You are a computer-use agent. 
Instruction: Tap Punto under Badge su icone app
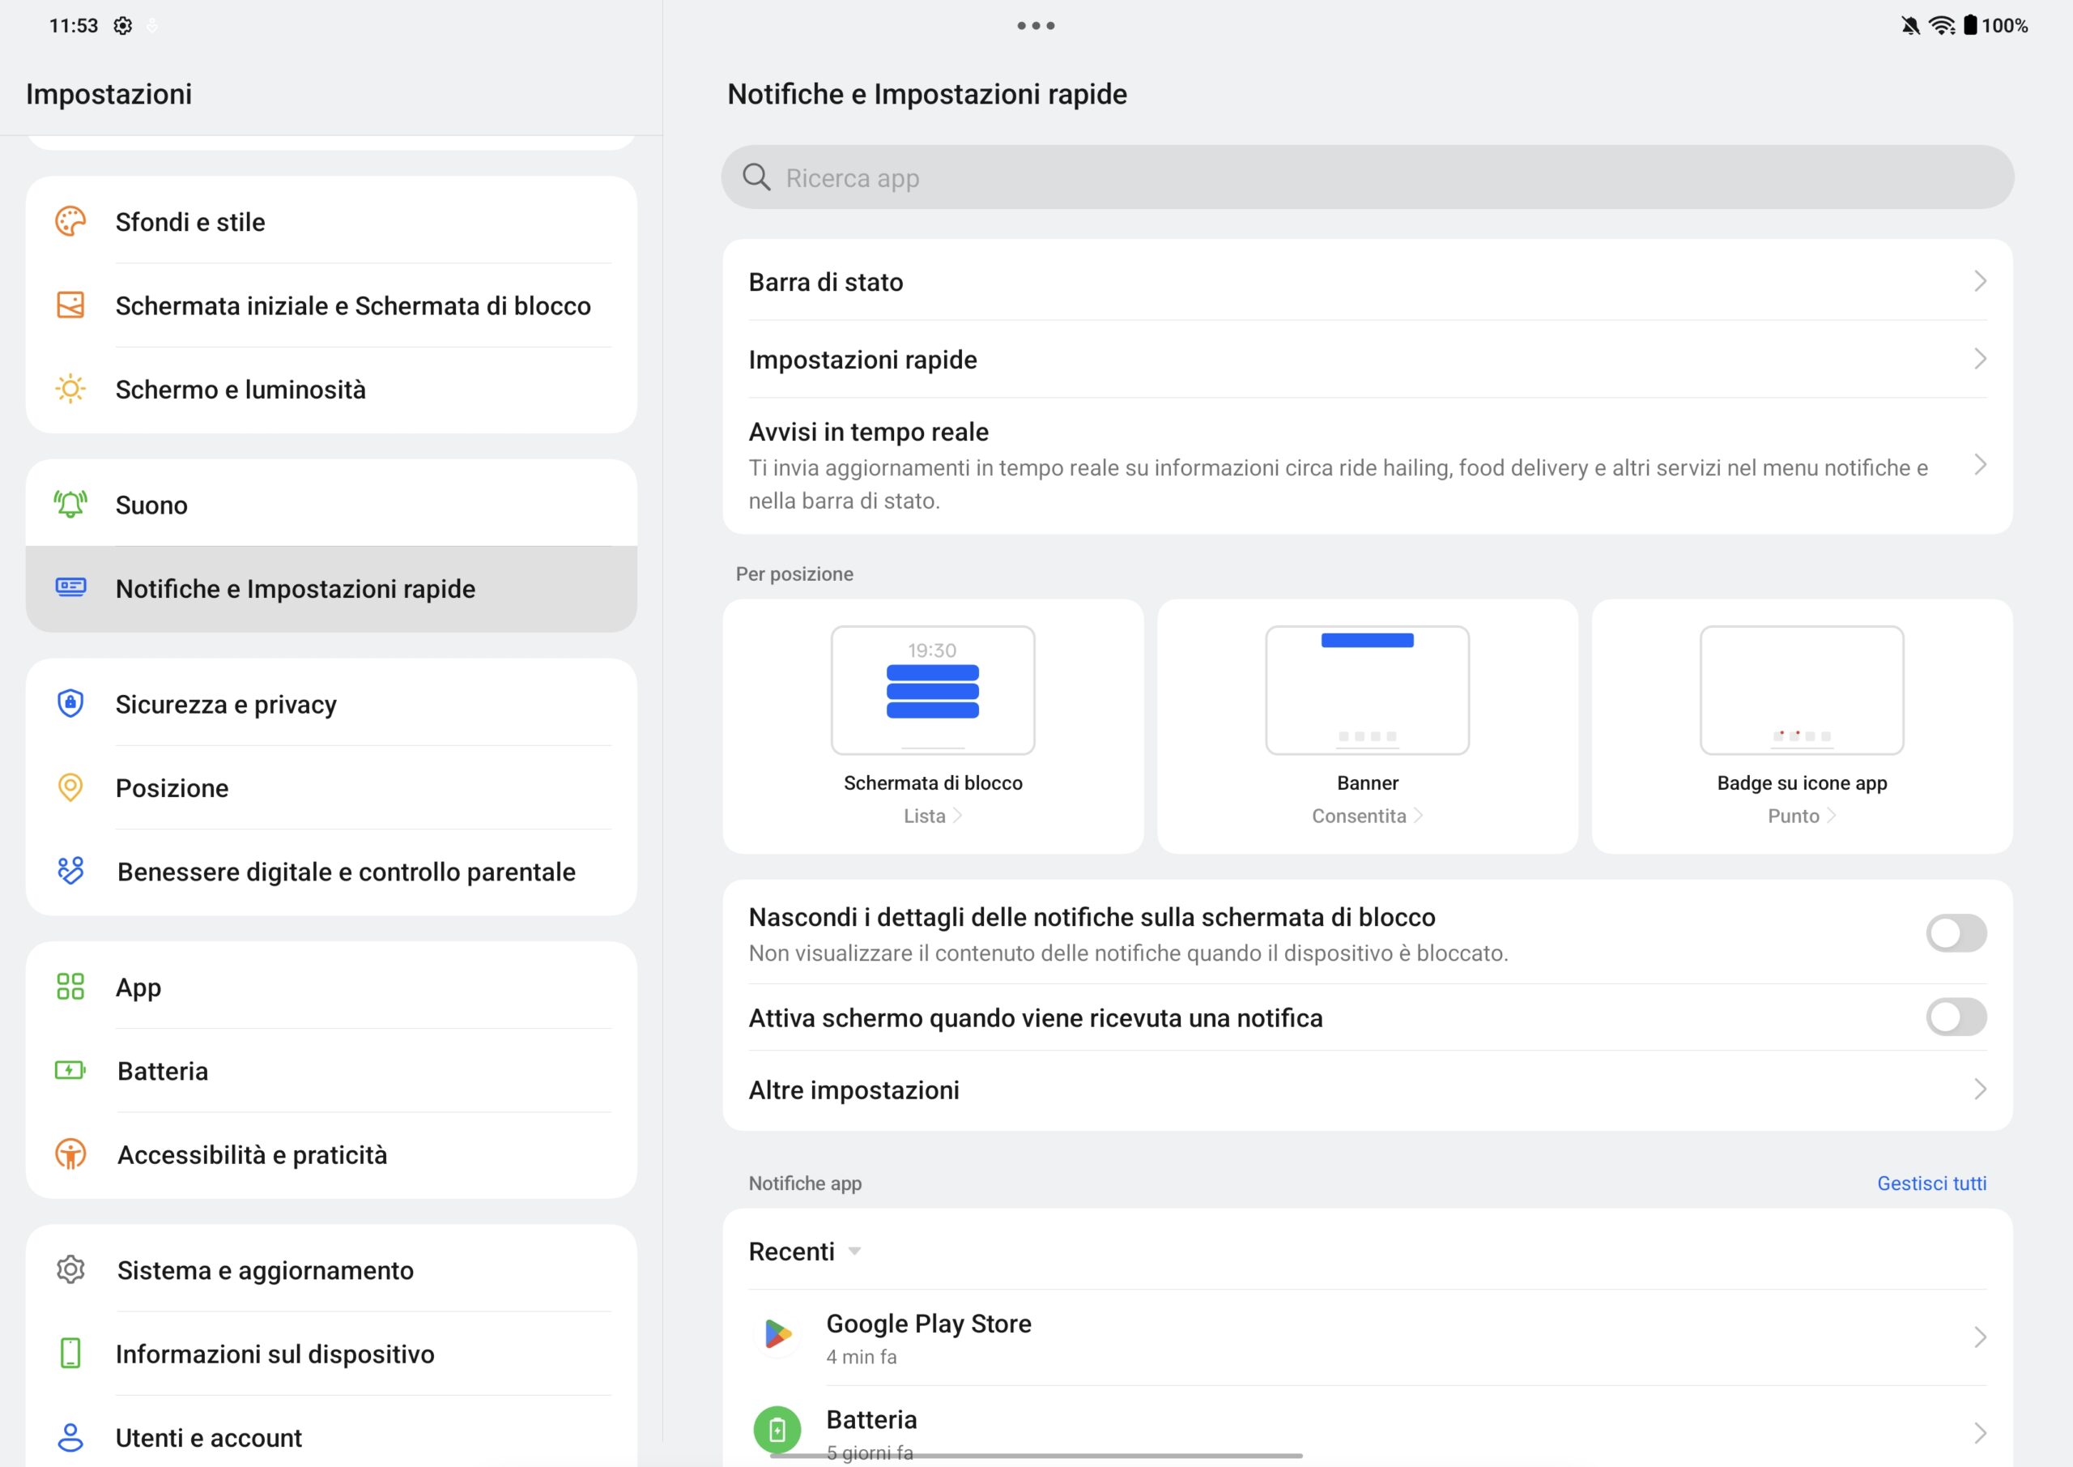click(x=1803, y=816)
